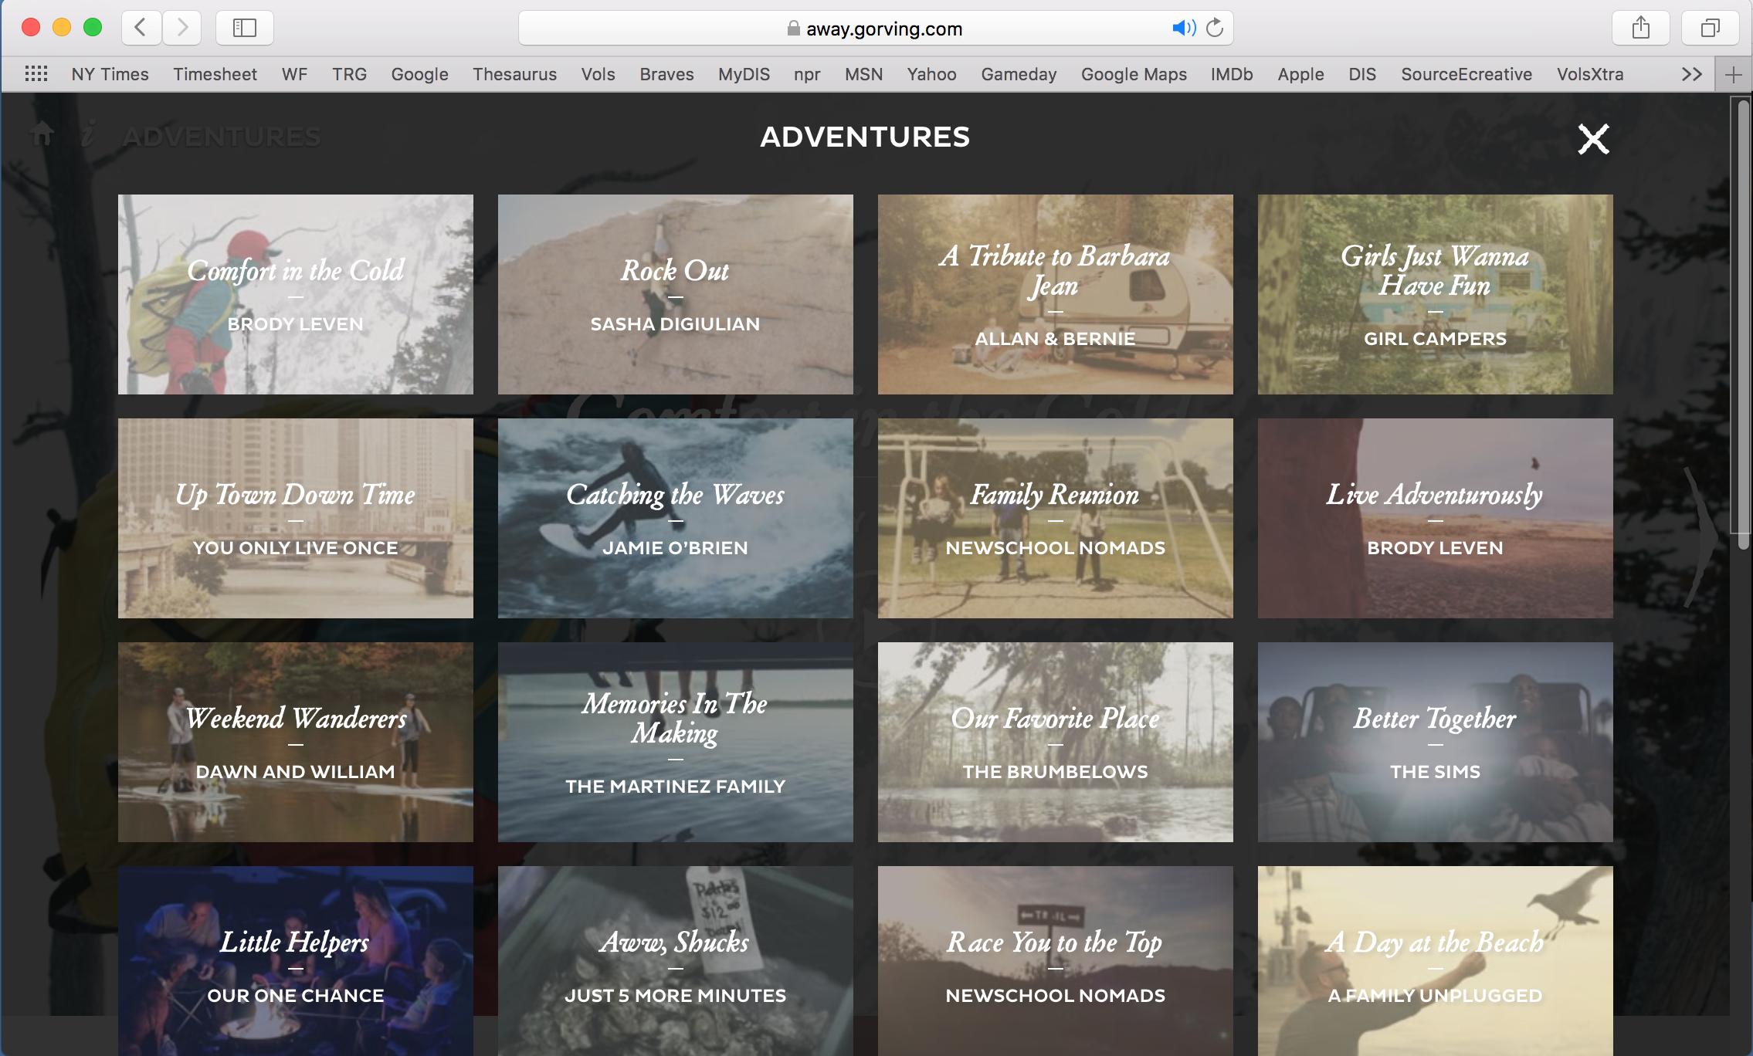Open the Better Together adventure tile
Viewport: 1753px width, 1056px height.
pyautogui.click(x=1435, y=742)
